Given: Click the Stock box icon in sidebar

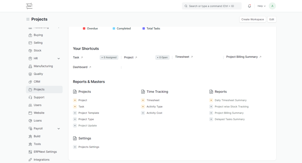Looking at the screenshot, I should coord(30,51).
